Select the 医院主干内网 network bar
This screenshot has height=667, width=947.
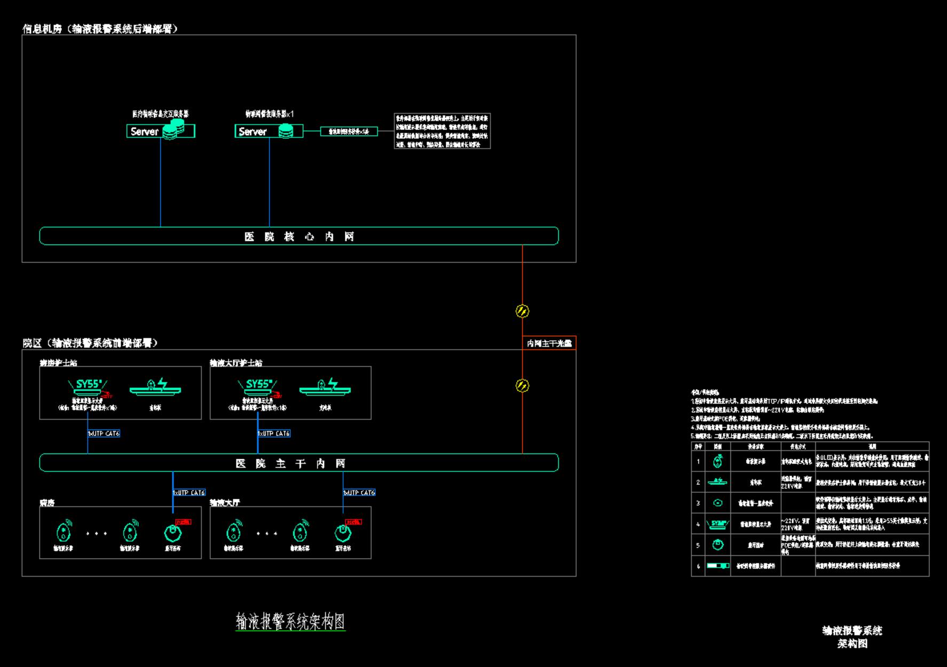coord(299,463)
